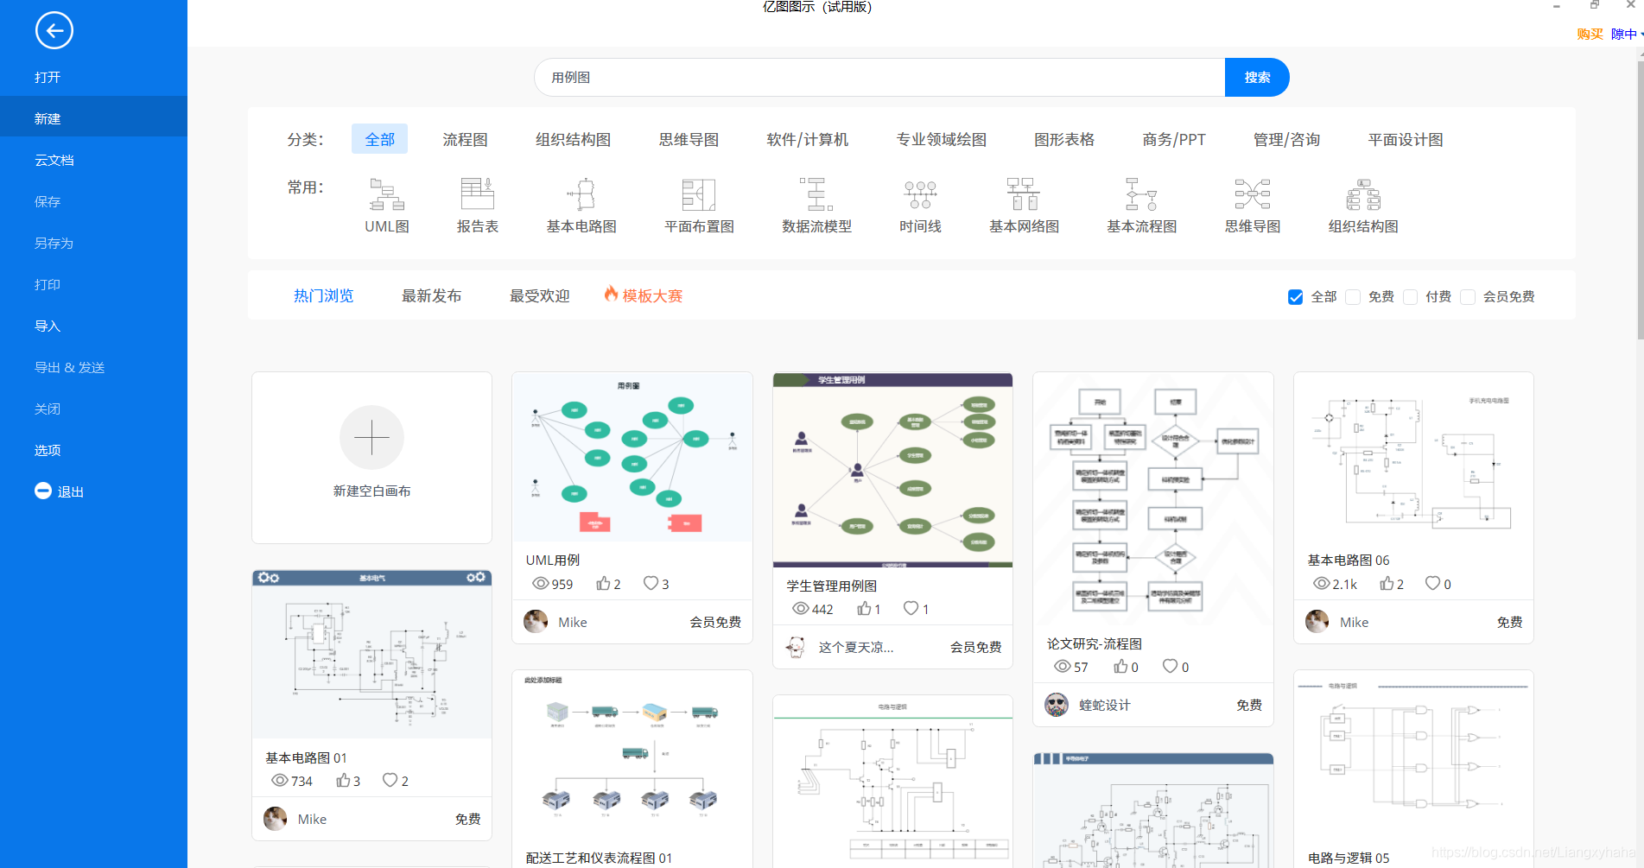Image resolution: width=1644 pixels, height=868 pixels.
Task: Choose the 平面布置图 template icon
Action: (x=699, y=194)
